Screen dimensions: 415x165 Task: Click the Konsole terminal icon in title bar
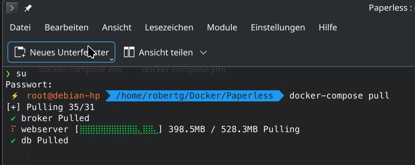click(x=12, y=8)
